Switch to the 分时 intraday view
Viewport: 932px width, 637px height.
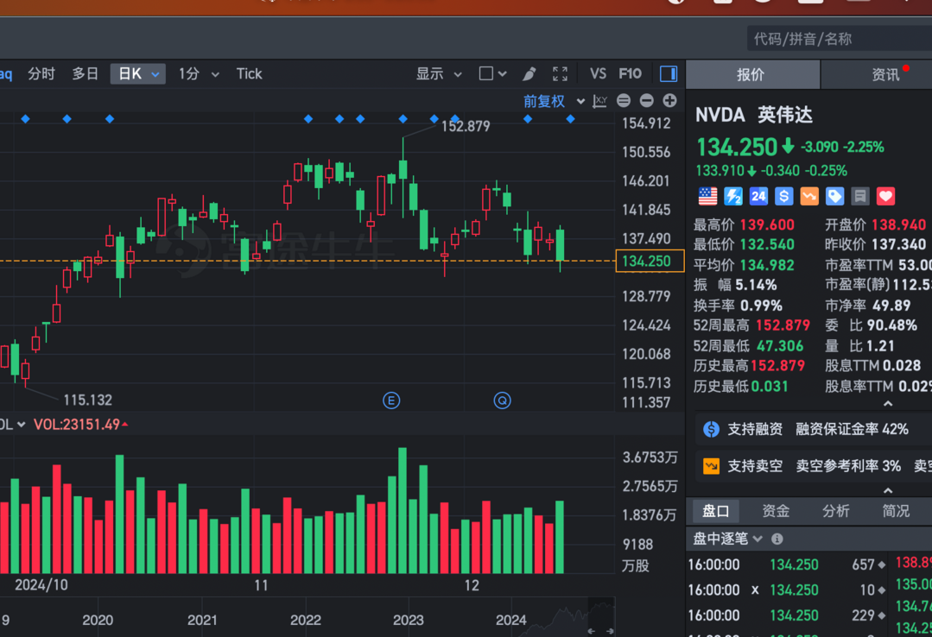(41, 73)
